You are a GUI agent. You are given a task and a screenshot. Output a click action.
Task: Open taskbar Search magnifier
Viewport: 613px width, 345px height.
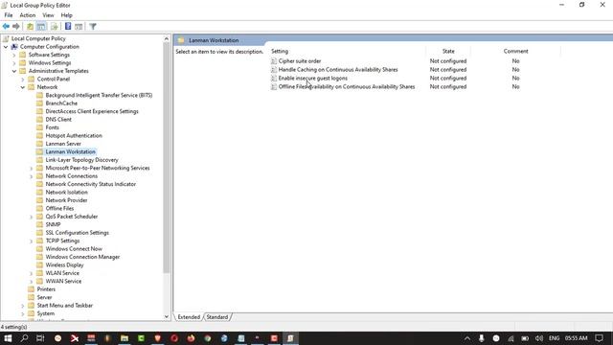[24, 338]
